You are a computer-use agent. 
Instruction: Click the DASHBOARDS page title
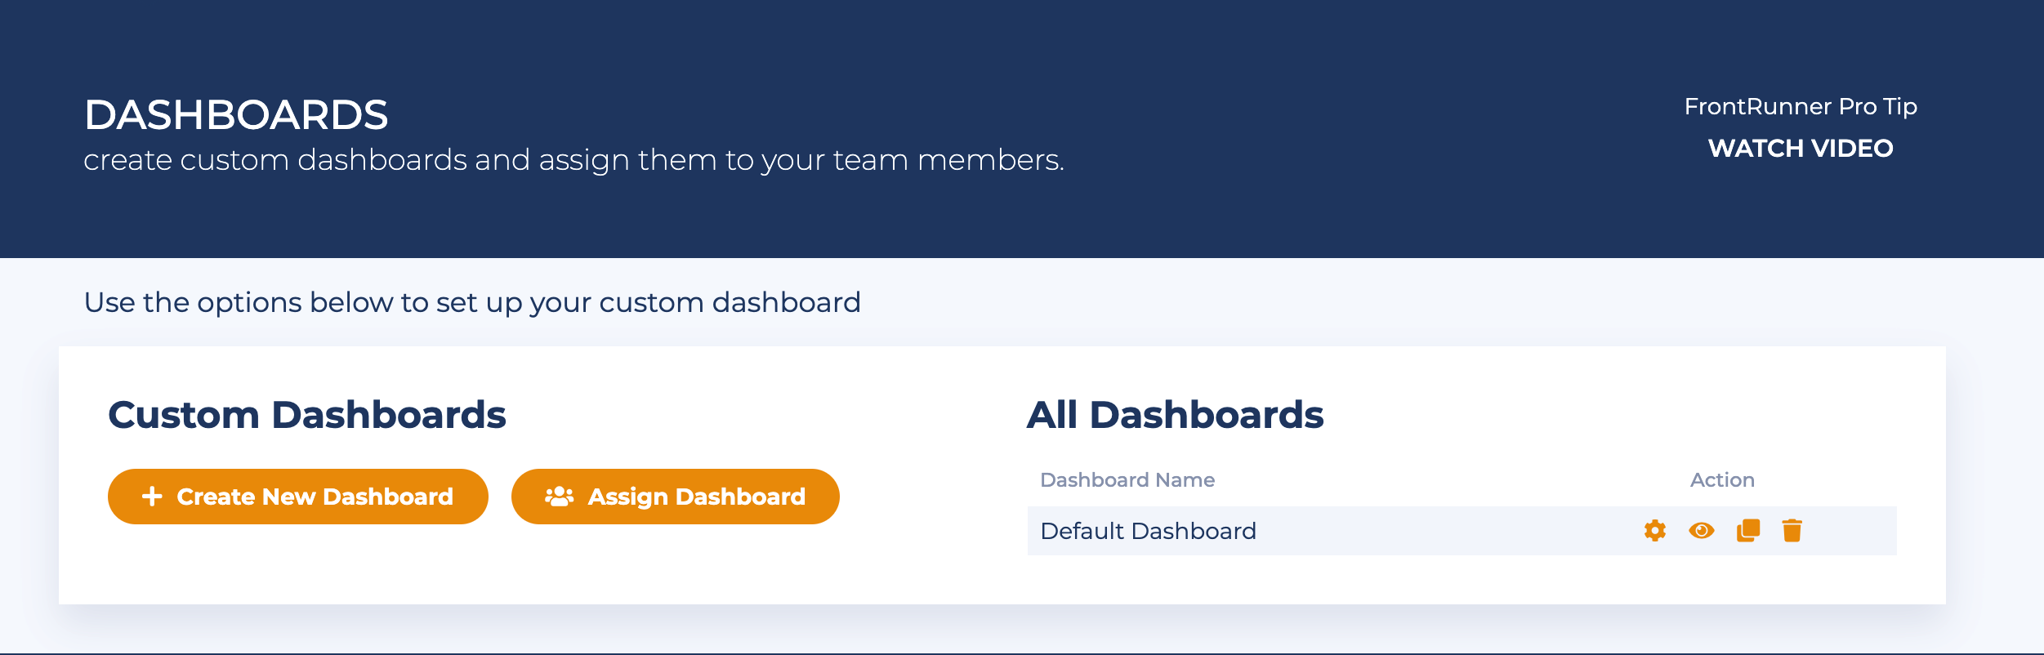coord(236,114)
